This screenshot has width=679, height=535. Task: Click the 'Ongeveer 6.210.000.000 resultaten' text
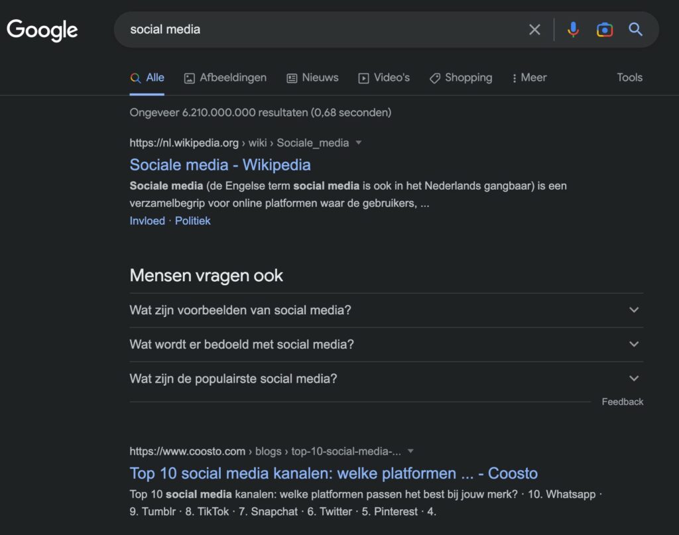point(260,113)
